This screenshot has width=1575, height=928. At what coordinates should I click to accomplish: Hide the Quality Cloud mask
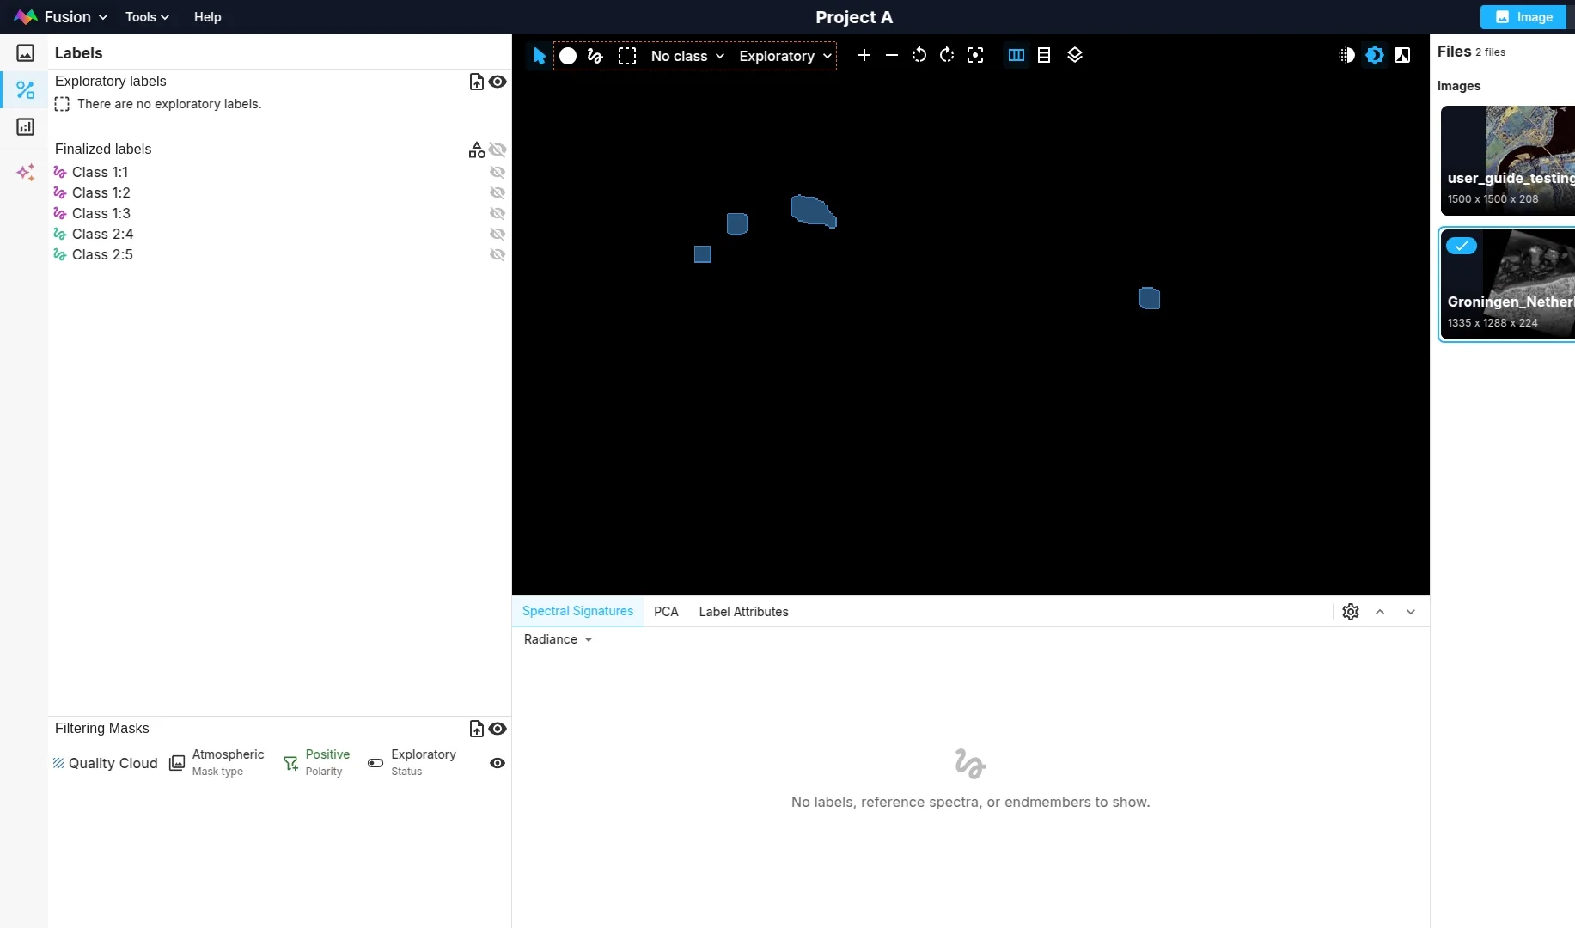tap(497, 763)
